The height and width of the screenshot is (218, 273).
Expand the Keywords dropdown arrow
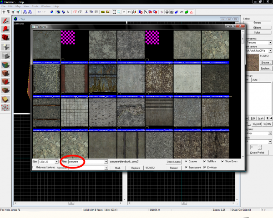(106, 168)
